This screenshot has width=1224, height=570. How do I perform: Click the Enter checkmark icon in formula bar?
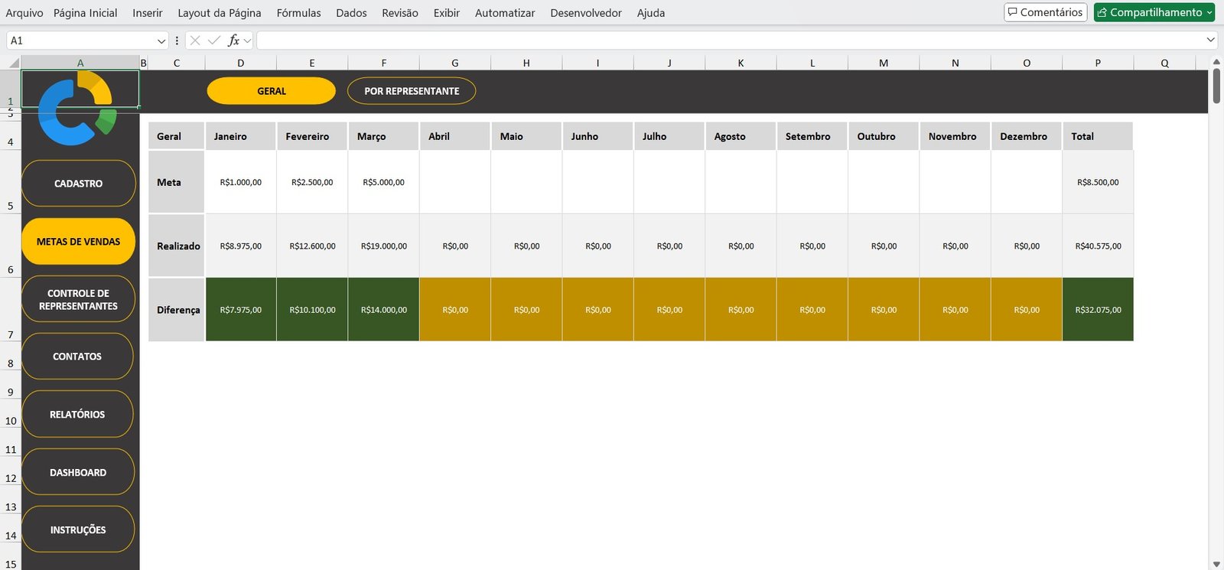pyautogui.click(x=214, y=41)
